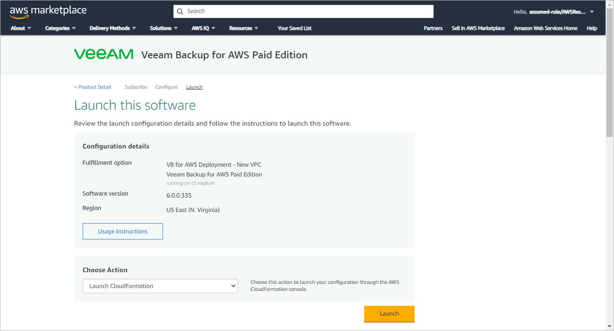Go back to Product Detail
Image resolution: width=614 pixels, height=331 pixels.
(x=92, y=87)
